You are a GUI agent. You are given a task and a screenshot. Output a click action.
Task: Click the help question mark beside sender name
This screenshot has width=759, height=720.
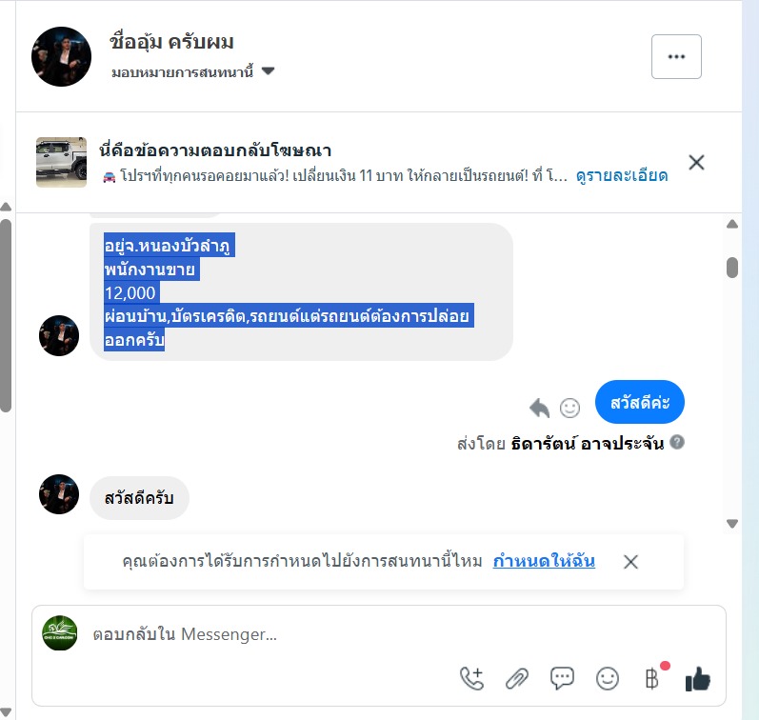tap(677, 442)
